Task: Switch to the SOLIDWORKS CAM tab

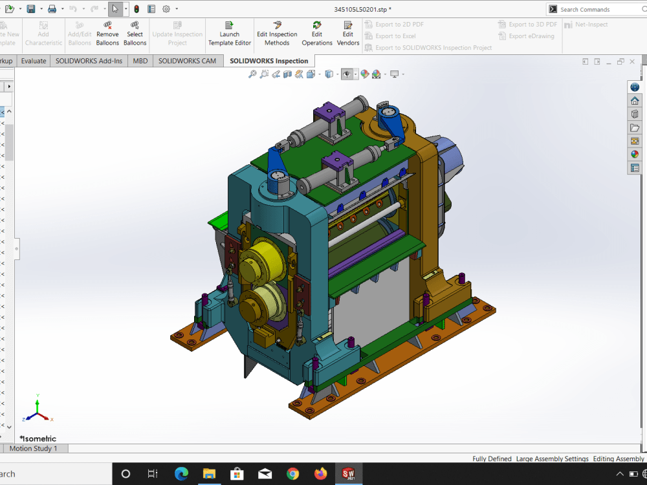Action: tap(188, 61)
